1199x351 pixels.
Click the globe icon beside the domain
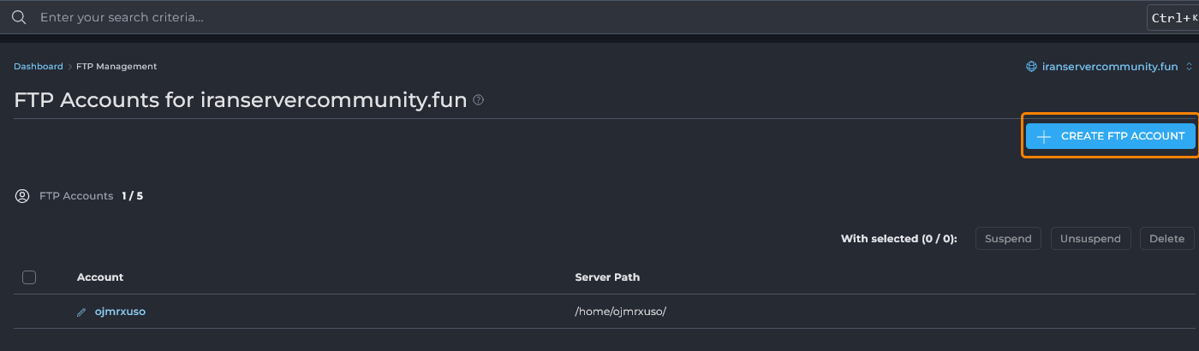[1032, 67]
